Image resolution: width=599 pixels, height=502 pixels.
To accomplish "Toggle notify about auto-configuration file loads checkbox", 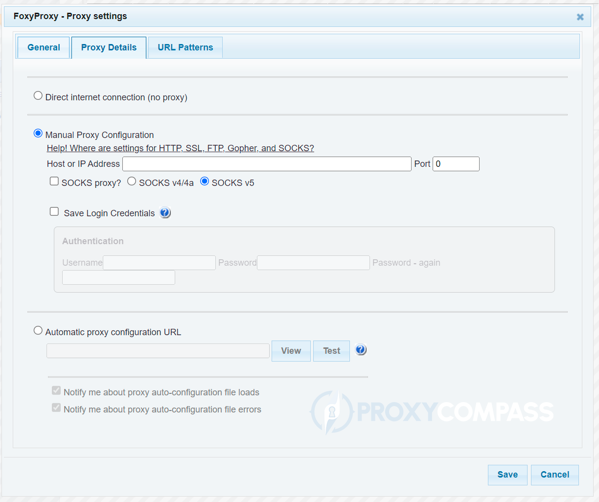I will tap(56, 390).
